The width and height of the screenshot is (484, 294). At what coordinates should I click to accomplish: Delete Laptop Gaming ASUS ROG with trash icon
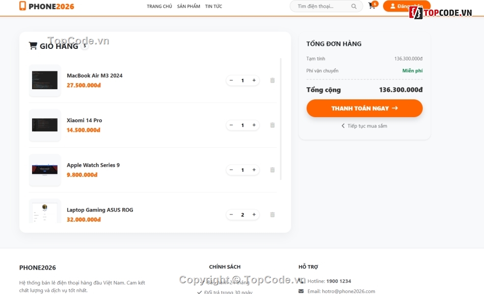click(272, 215)
